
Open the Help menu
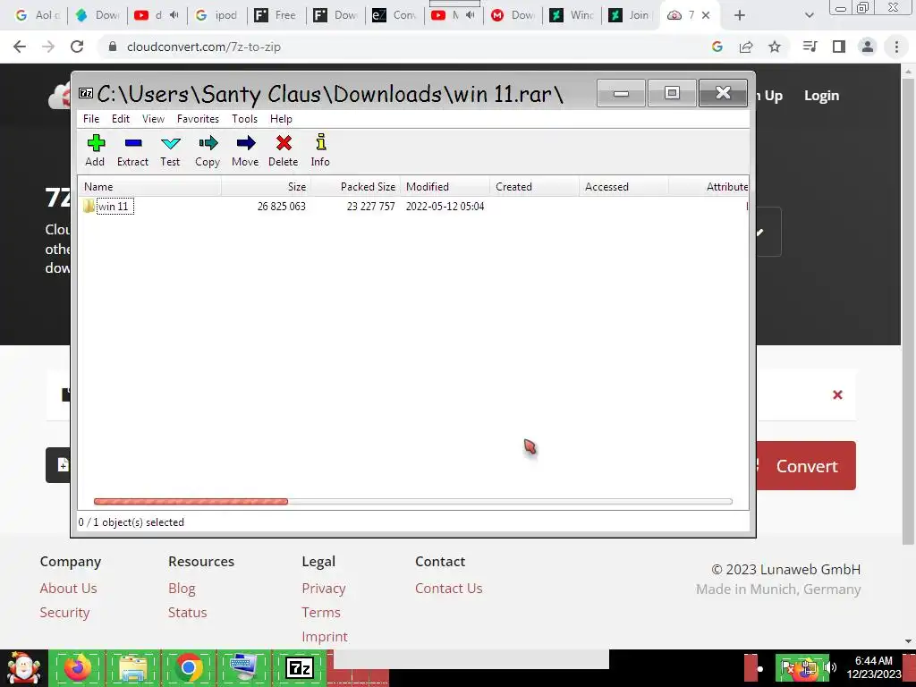pos(281,119)
